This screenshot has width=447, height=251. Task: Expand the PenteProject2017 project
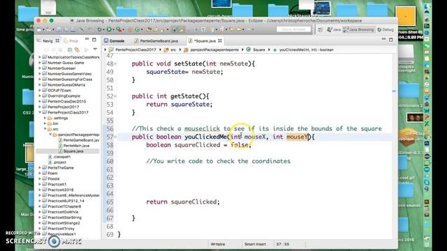pyautogui.click(x=40, y=107)
